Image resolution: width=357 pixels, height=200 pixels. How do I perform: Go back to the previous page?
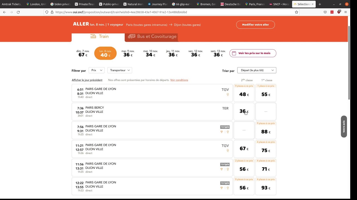click(x=4, y=12)
